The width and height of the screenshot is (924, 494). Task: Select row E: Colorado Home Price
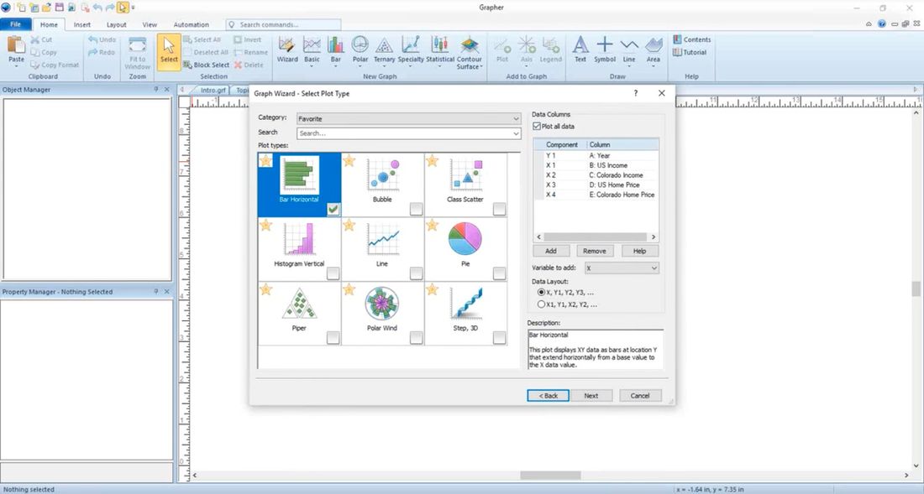[596, 195]
